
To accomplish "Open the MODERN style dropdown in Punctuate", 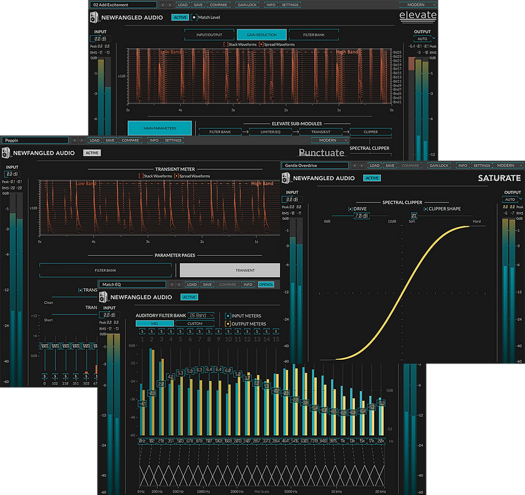I will point(330,140).
